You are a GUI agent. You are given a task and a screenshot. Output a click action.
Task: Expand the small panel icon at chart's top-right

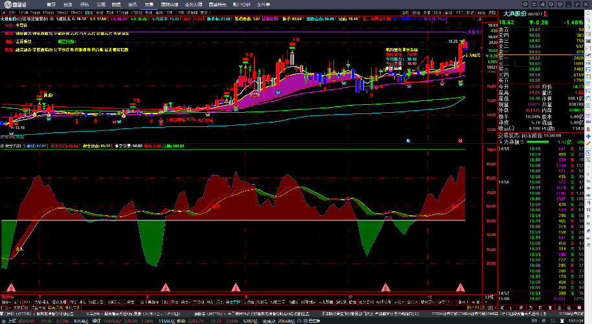coord(479,19)
